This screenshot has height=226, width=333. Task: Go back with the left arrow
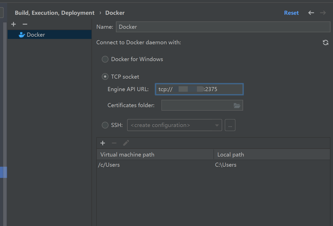point(311,13)
